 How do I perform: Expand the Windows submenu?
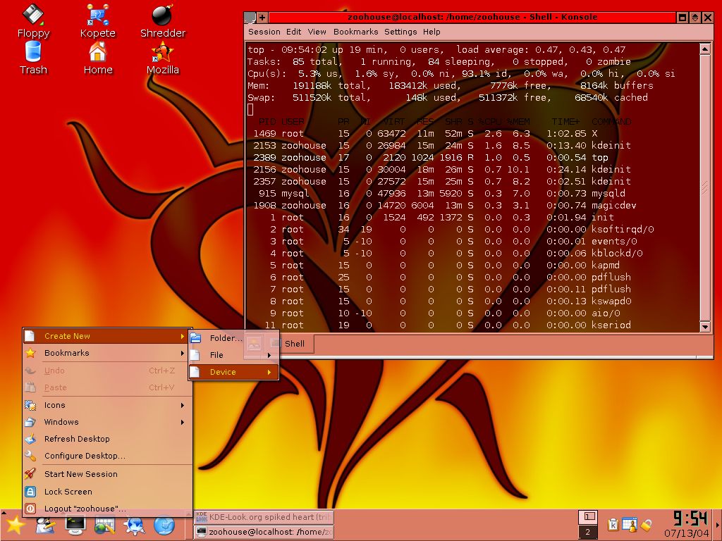pos(107,422)
